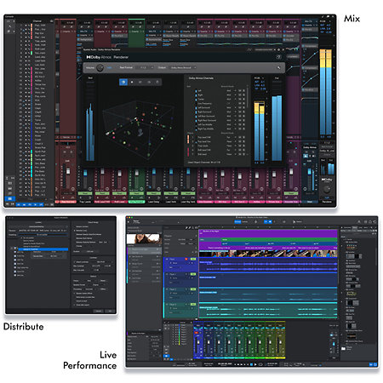Click the Filename field in Export Mixdown dialog

tap(43, 231)
